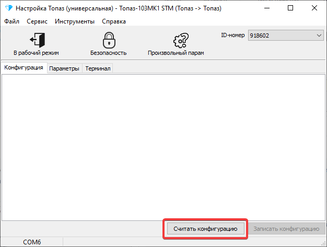Image resolution: width=327 pixels, height=247 pixels.
Task: Open the Произвольный парам gear icon
Action: tap(181, 40)
